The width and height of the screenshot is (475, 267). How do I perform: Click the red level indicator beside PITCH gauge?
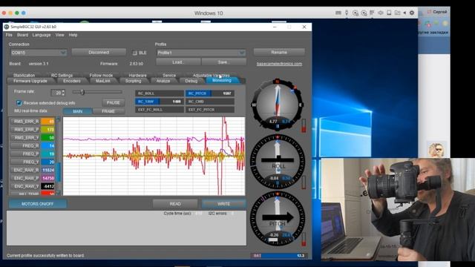(x=304, y=239)
